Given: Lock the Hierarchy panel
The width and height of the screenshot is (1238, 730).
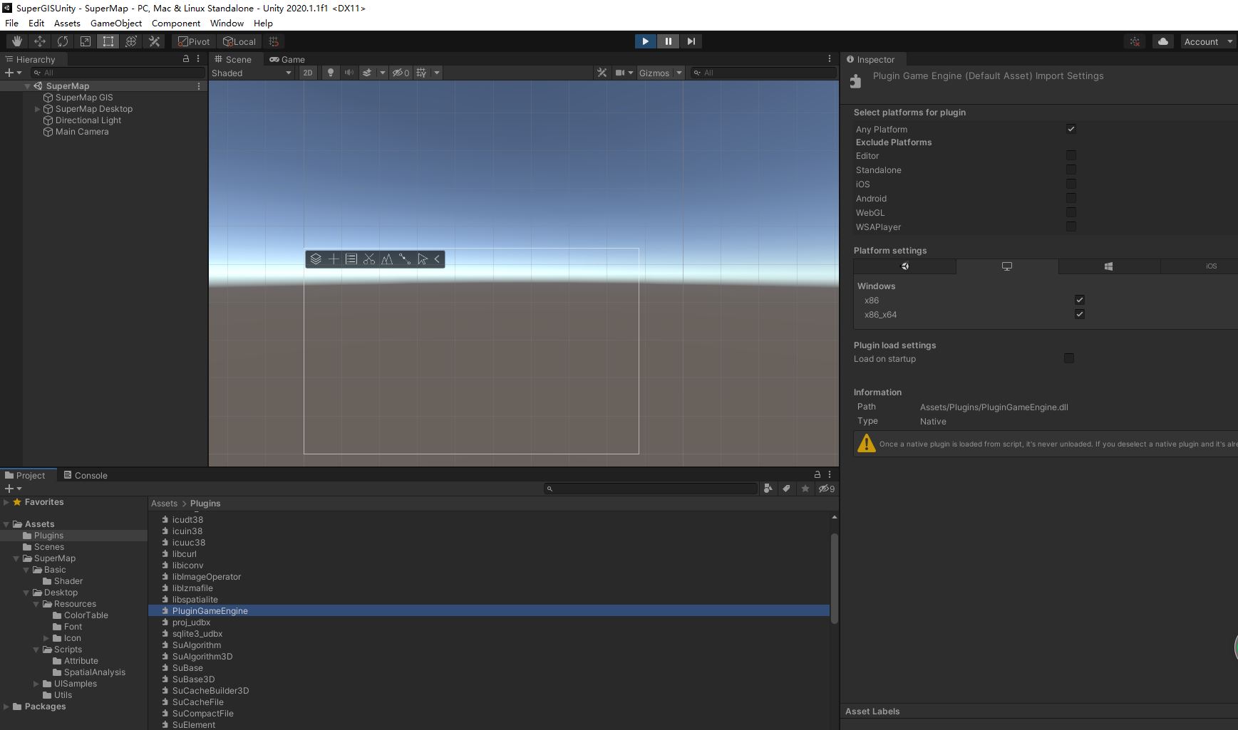Looking at the screenshot, I should [x=186, y=58].
